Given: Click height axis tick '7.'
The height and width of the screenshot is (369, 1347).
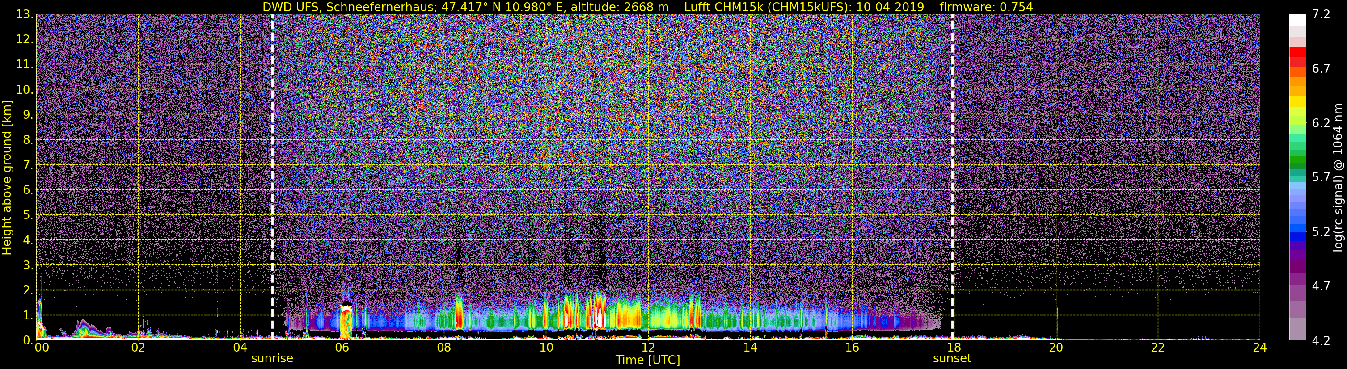Looking at the screenshot, I should pyautogui.click(x=27, y=165).
